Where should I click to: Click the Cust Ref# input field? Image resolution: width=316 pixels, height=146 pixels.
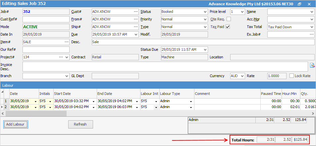click(x=46, y=19)
